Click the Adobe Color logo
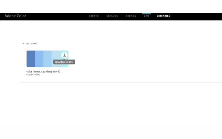The width and height of the screenshot is (222, 139). point(15,16)
